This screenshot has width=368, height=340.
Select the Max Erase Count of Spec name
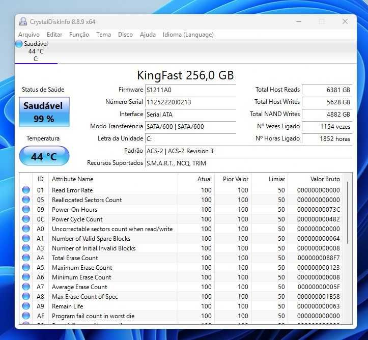(85, 297)
